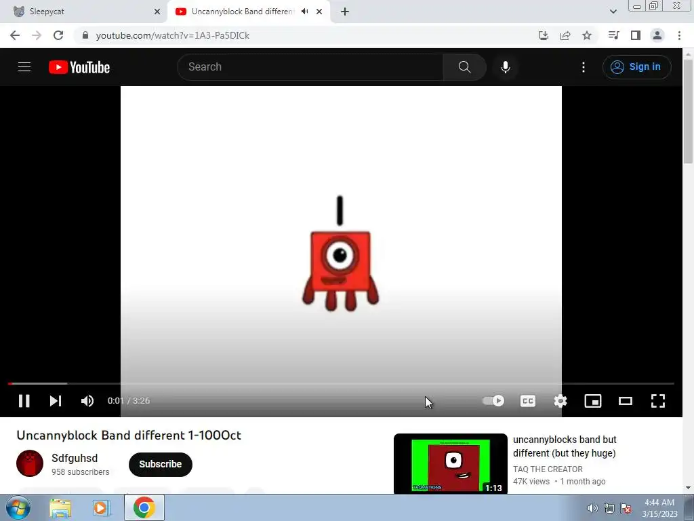
Task: Open the YouTube guide hamburger menu
Action: (24, 67)
